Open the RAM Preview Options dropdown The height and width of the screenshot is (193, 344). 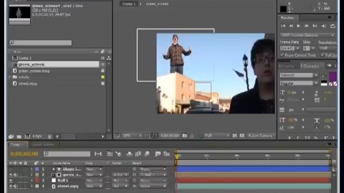click(x=307, y=35)
